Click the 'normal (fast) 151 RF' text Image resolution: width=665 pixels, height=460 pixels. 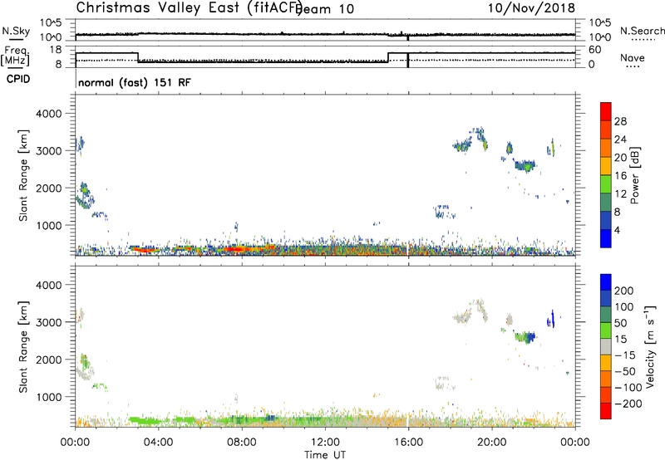tap(135, 82)
